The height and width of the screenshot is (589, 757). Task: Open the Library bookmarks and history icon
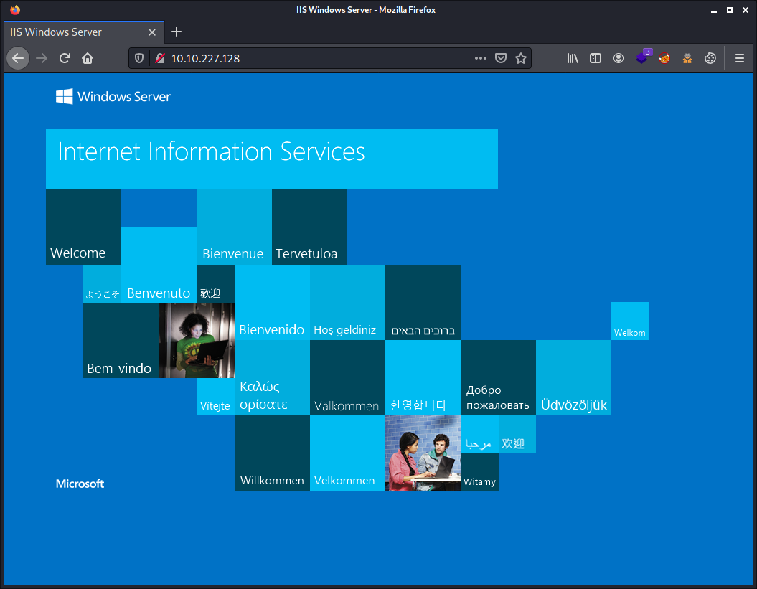tap(573, 58)
